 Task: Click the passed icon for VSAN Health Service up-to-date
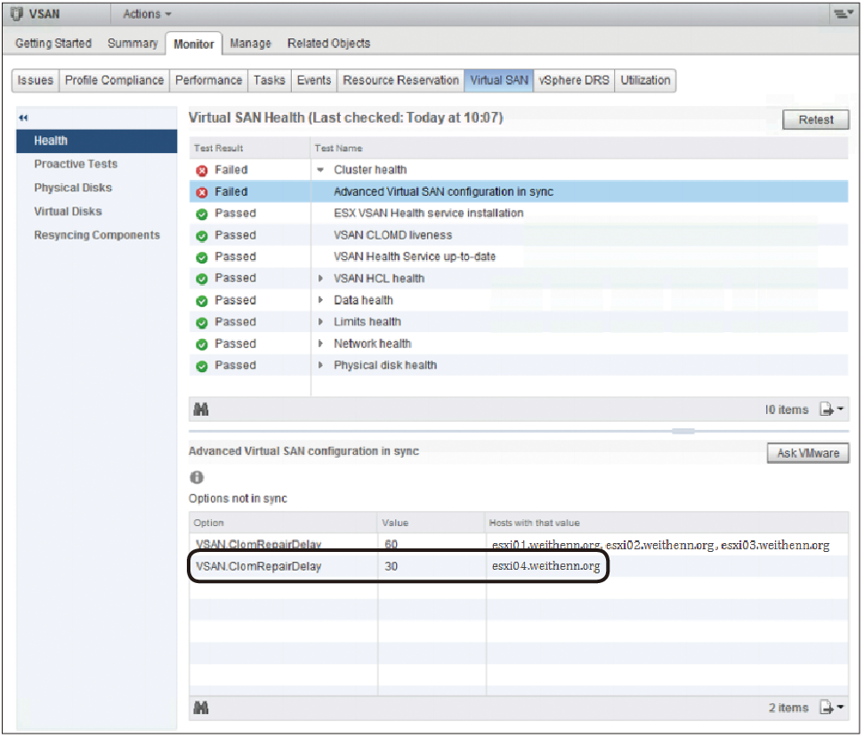(202, 257)
